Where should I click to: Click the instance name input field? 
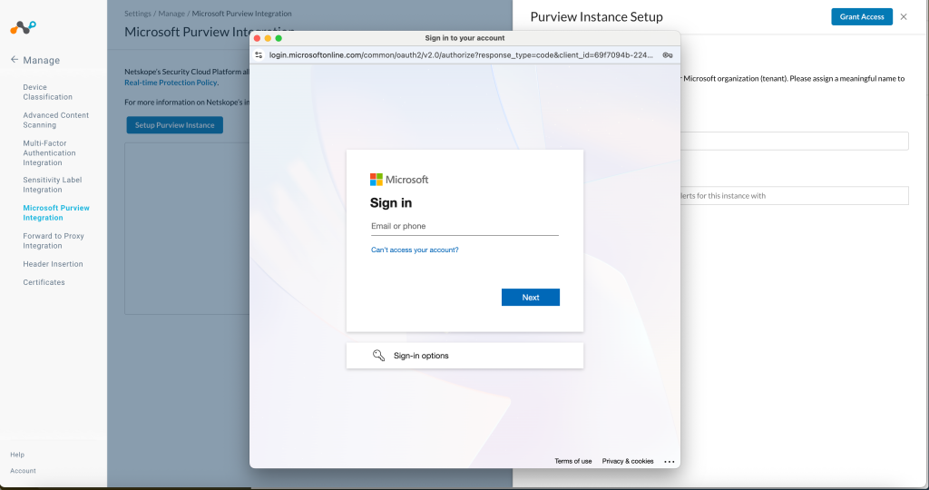coord(794,141)
